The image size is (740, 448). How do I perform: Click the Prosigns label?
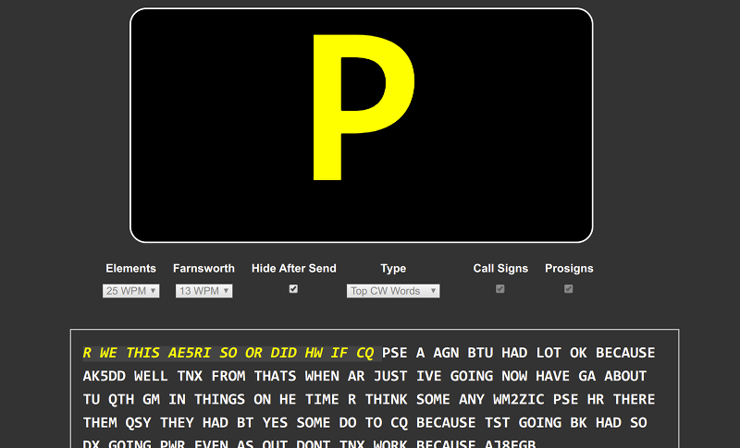pyautogui.click(x=569, y=269)
